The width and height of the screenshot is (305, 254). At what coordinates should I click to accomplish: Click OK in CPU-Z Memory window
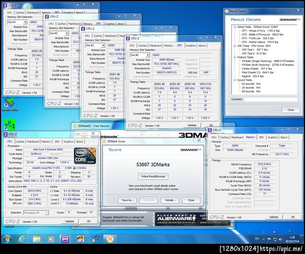pyautogui.click(x=293, y=217)
